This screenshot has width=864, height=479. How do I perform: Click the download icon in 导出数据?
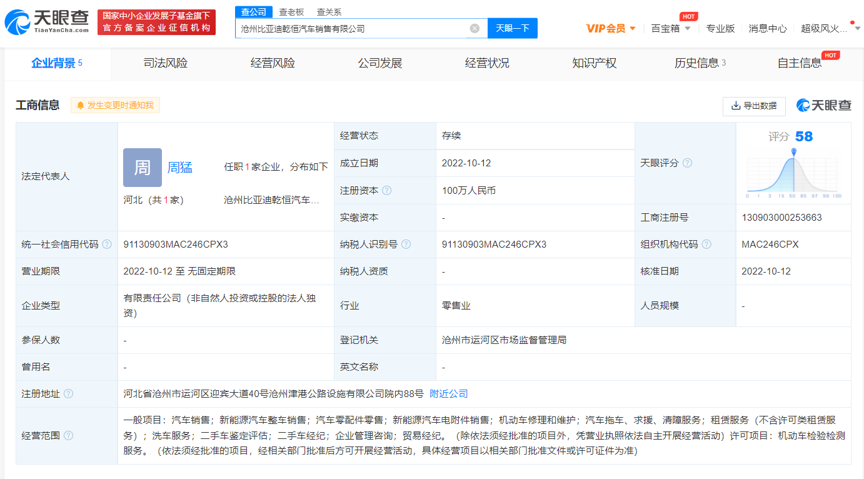point(736,106)
